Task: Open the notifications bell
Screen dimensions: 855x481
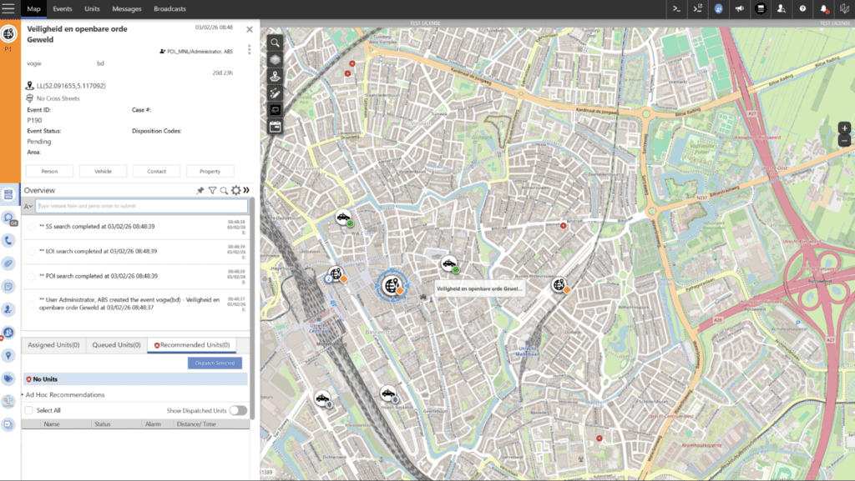Action: click(823, 8)
